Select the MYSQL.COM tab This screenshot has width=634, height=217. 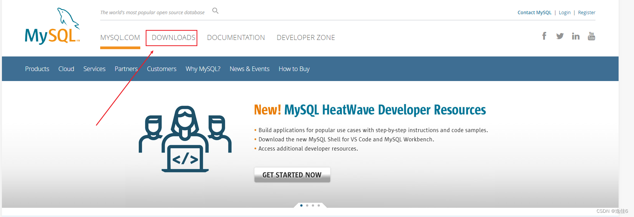point(120,38)
